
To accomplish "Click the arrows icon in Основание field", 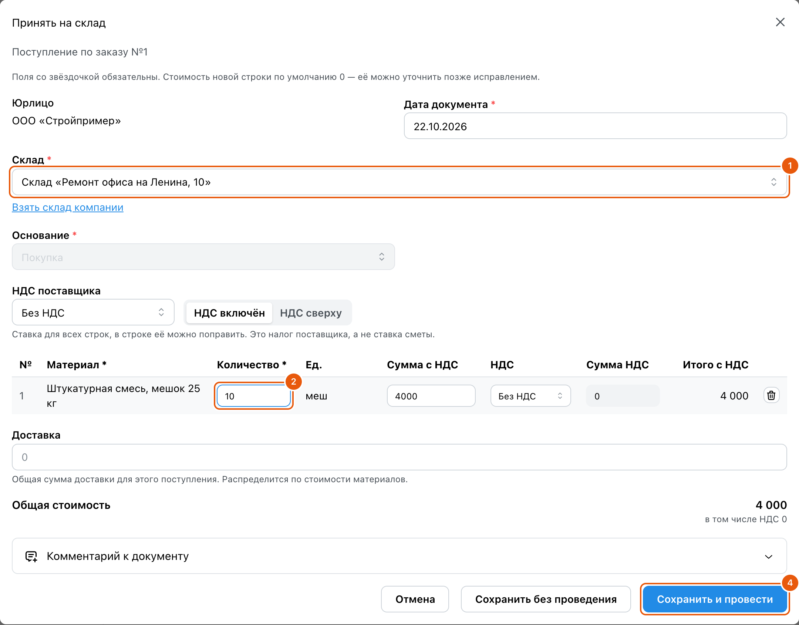I will tap(381, 257).
